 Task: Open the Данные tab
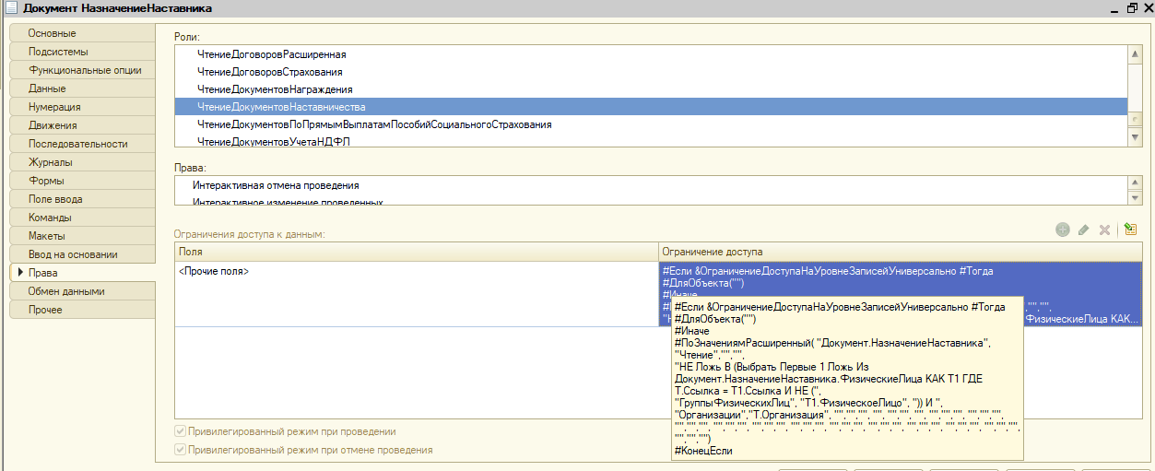pyautogui.click(x=82, y=88)
